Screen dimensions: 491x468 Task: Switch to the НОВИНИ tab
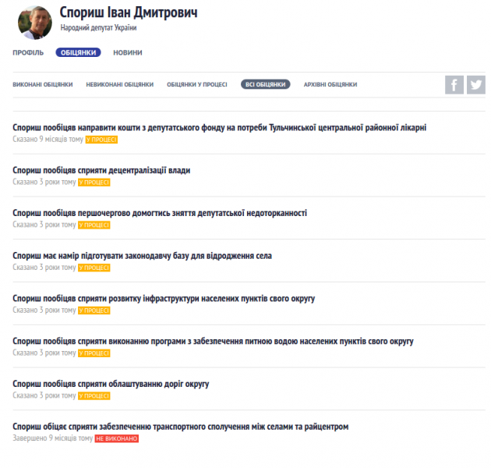(x=127, y=53)
